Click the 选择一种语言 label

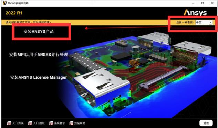click(185, 22)
